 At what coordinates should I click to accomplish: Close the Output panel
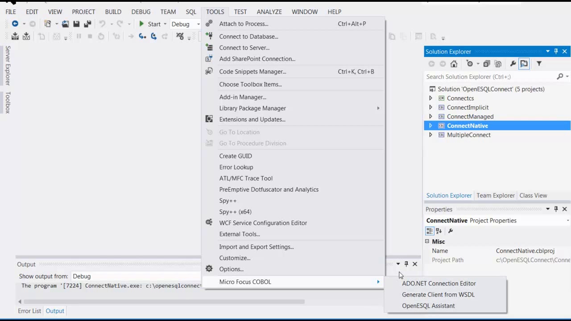click(415, 264)
